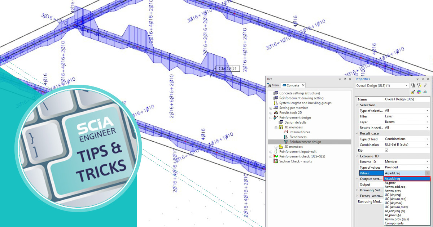Toggle the auto-hide pin on Properties panel

pyautogui.click(x=423, y=79)
